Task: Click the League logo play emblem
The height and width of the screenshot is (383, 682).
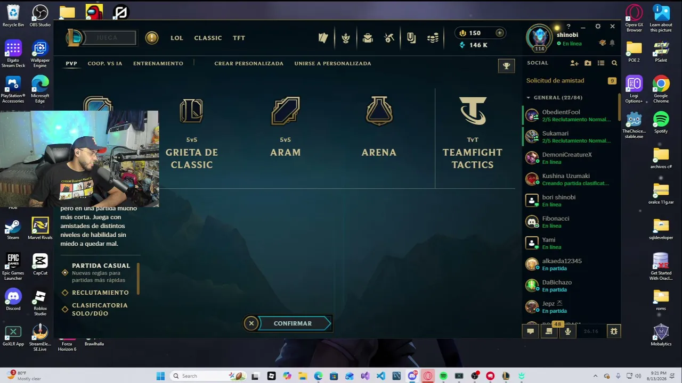Action: point(75,37)
